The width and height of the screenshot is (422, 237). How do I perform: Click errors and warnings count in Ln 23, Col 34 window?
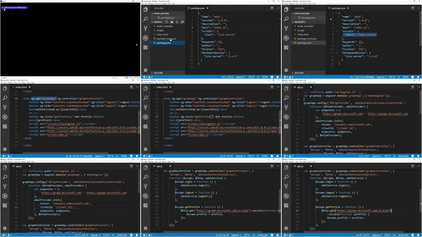pos(148,235)
